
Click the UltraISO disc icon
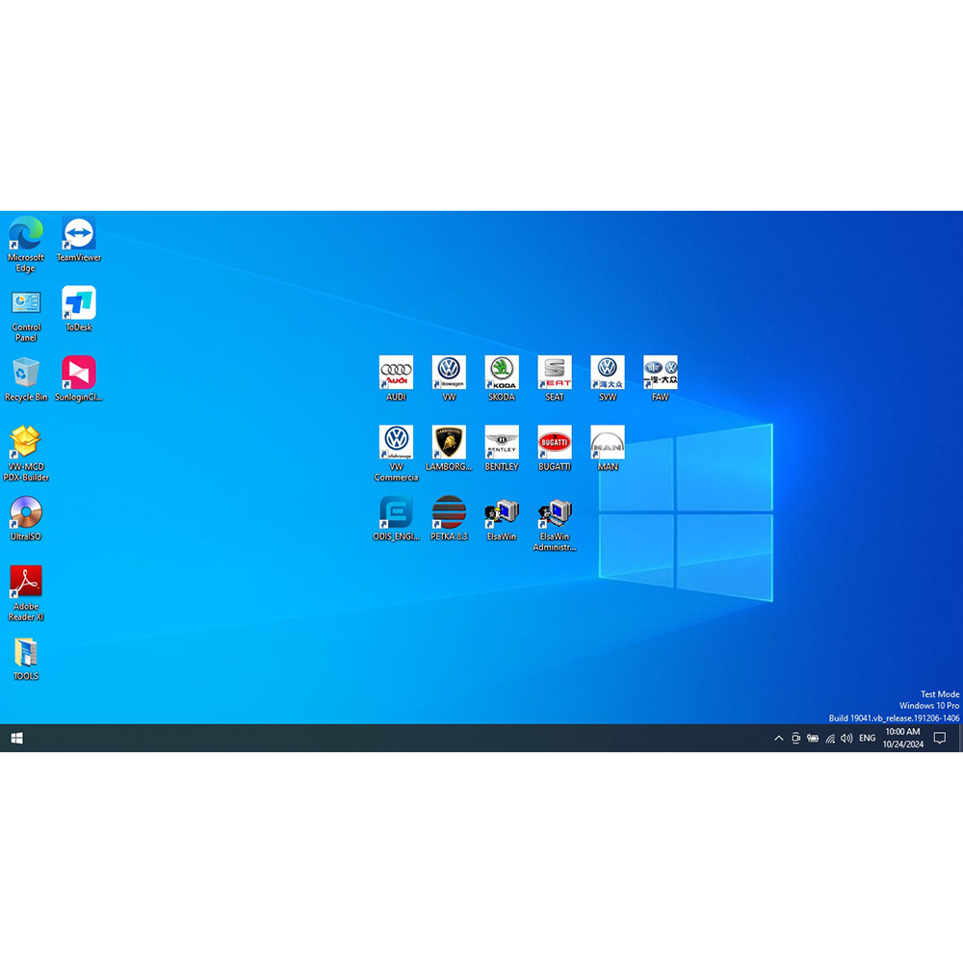coord(26,518)
